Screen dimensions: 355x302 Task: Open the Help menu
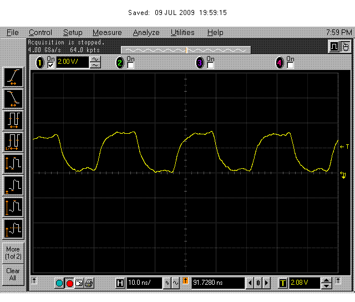pyautogui.click(x=215, y=32)
